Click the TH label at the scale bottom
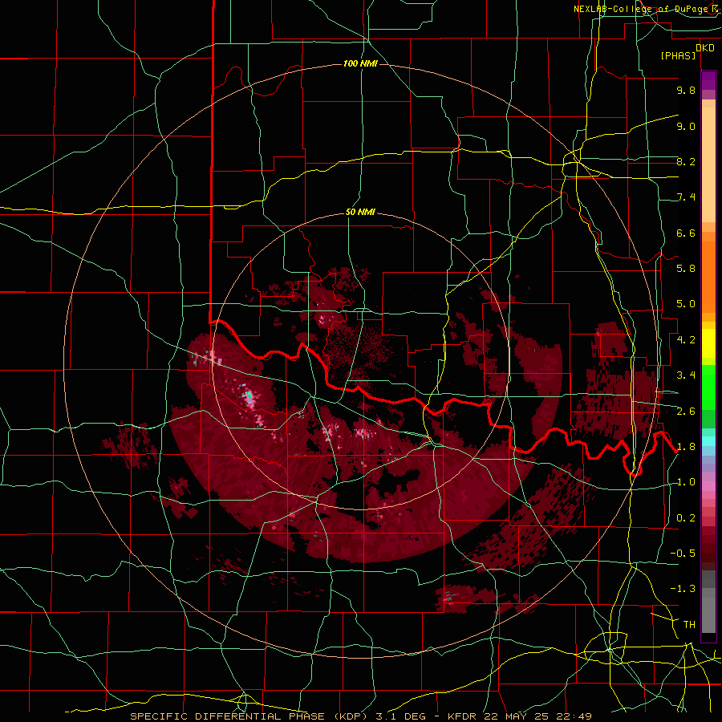722x722 pixels. 689,625
